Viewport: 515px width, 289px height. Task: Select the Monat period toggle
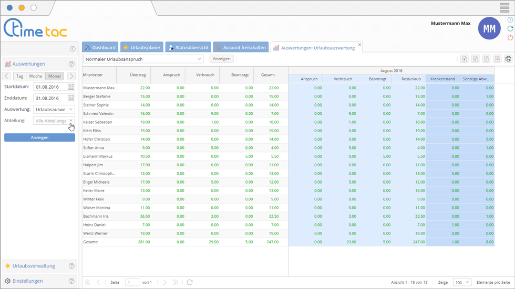click(55, 76)
